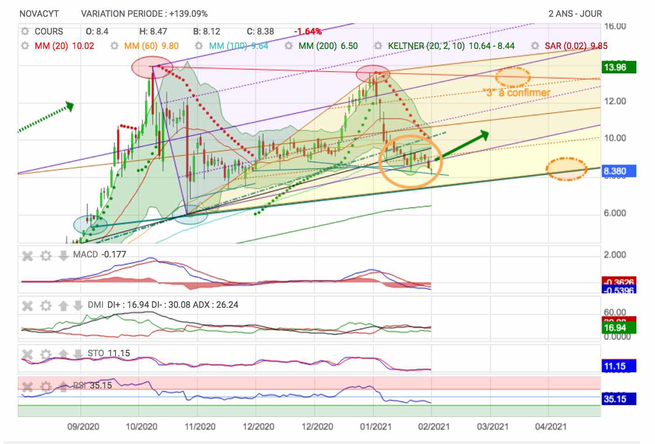Open MM (200) moving average settings gear
This screenshot has height=444, width=655.
(288, 46)
